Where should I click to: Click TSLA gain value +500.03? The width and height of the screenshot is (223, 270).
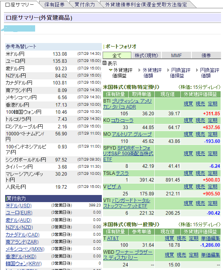click(211, 180)
